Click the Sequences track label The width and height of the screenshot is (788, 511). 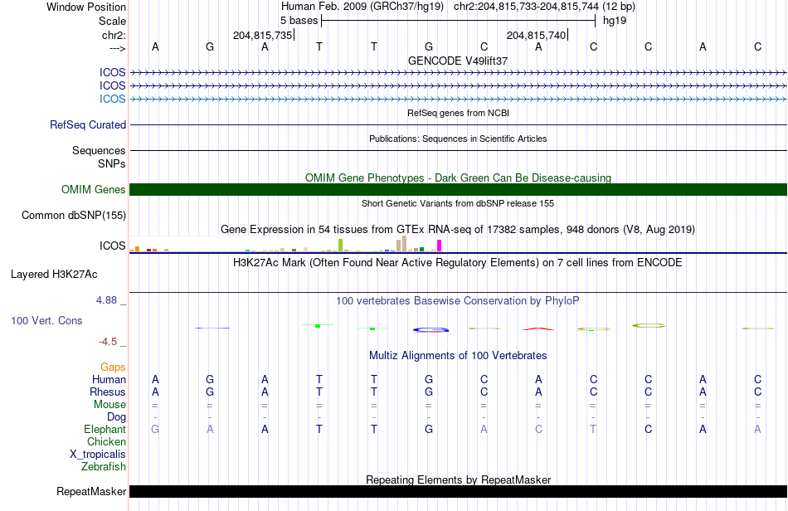point(99,150)
